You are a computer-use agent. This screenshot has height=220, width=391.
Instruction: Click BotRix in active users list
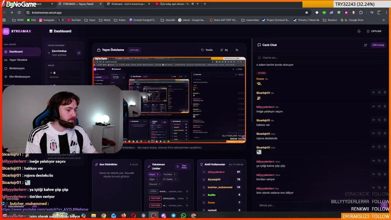(212, 195)
